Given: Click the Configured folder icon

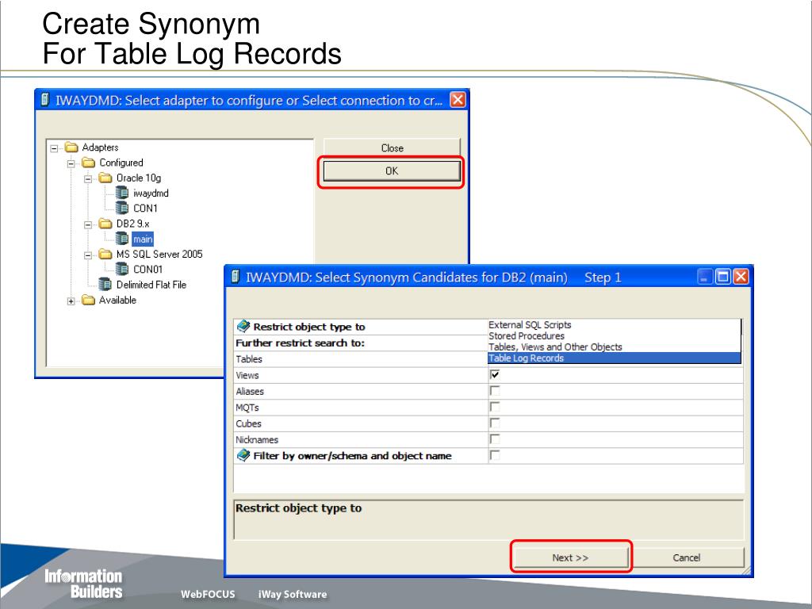Looking at the screenshot, I should pyautogui.click(x=89, y=163).
